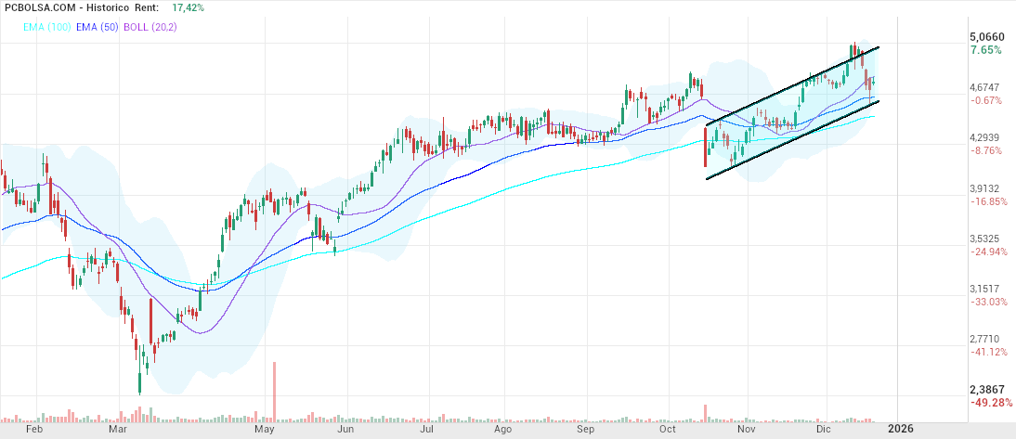The image size is (1016, 439).
Task: Click the red October volume bar
Action: [x=706, y=413]
